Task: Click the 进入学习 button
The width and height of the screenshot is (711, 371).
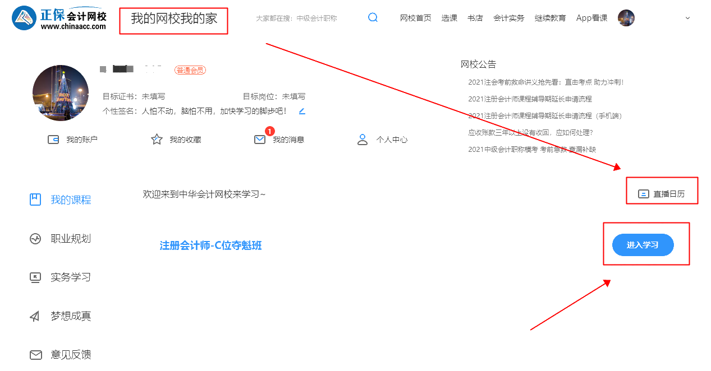Action: pyautogui.click(x=643, y=244)
